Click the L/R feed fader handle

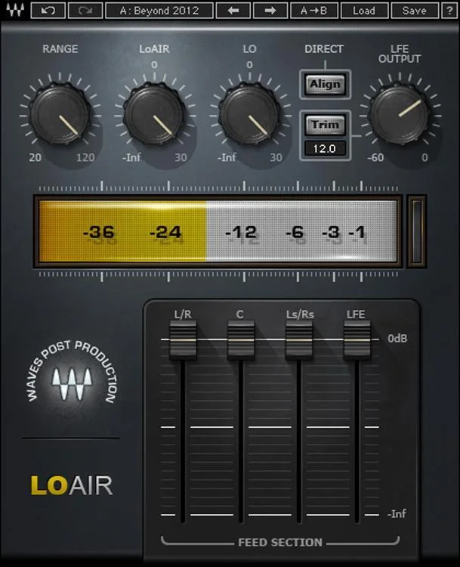coord(183,340)
